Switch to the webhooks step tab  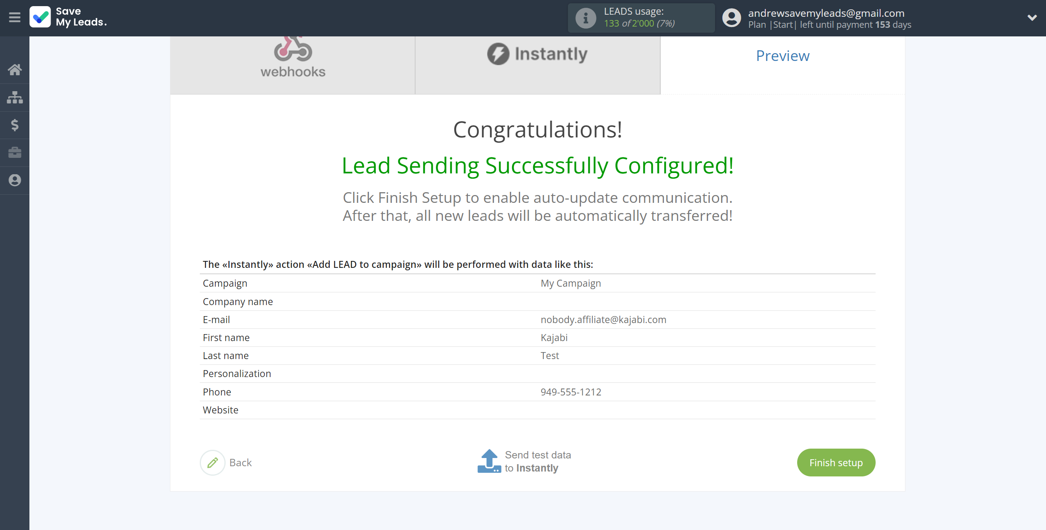click(293, 65)
